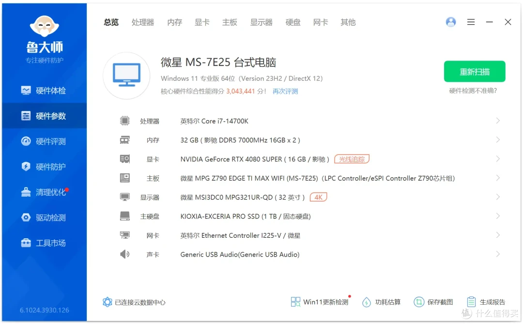The height and width of the screenshot is (324, 523).
Task: Switch to the top 主板 tab
Action: [230, 22]
